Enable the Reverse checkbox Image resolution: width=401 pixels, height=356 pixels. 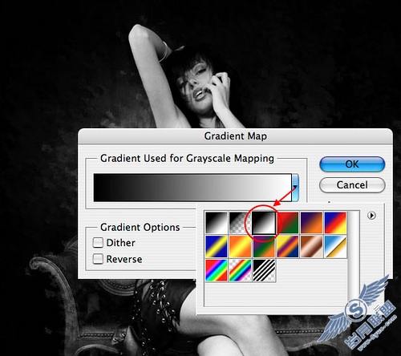tap(98, 259)
